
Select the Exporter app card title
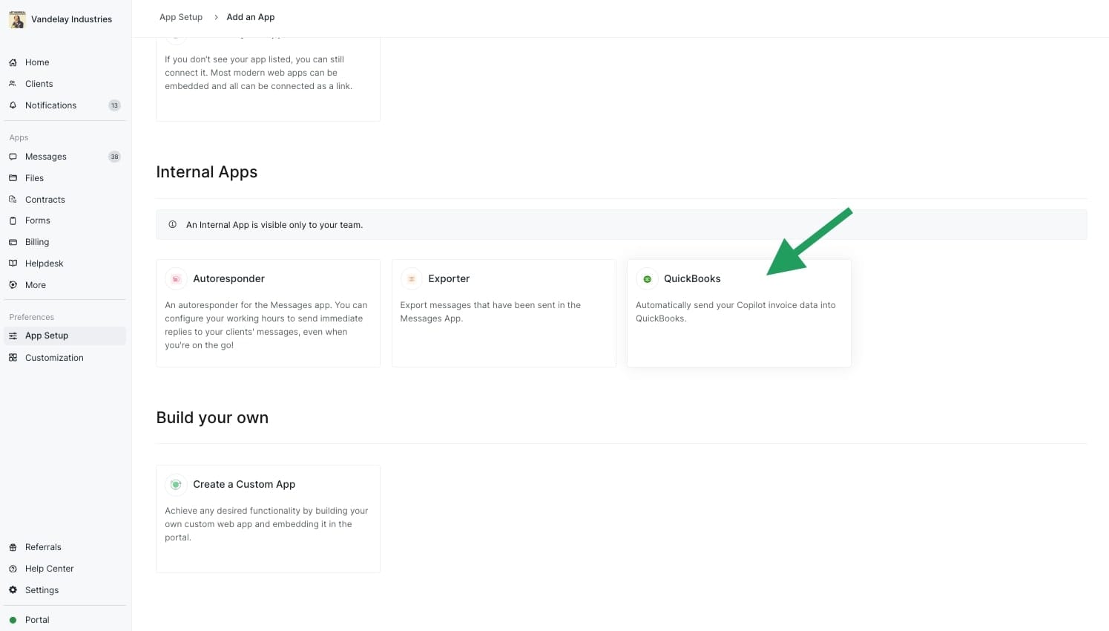click(449, 279)
